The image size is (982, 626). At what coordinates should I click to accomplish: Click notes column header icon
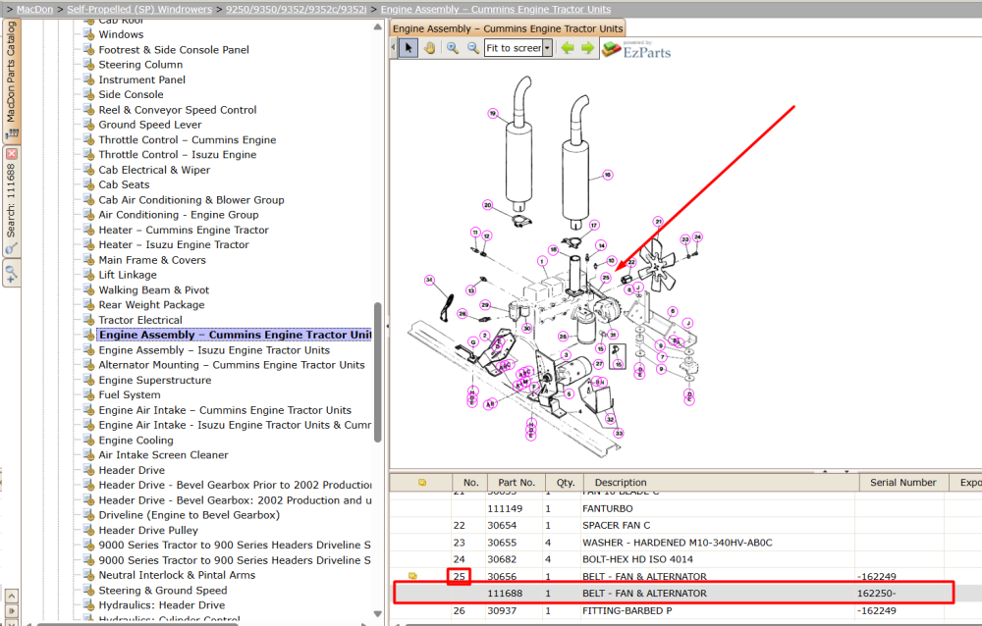422,483
